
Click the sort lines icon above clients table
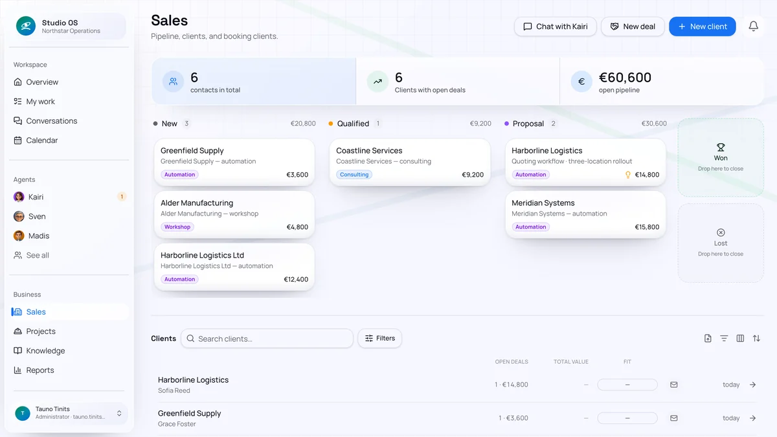(x=724, y=339)
